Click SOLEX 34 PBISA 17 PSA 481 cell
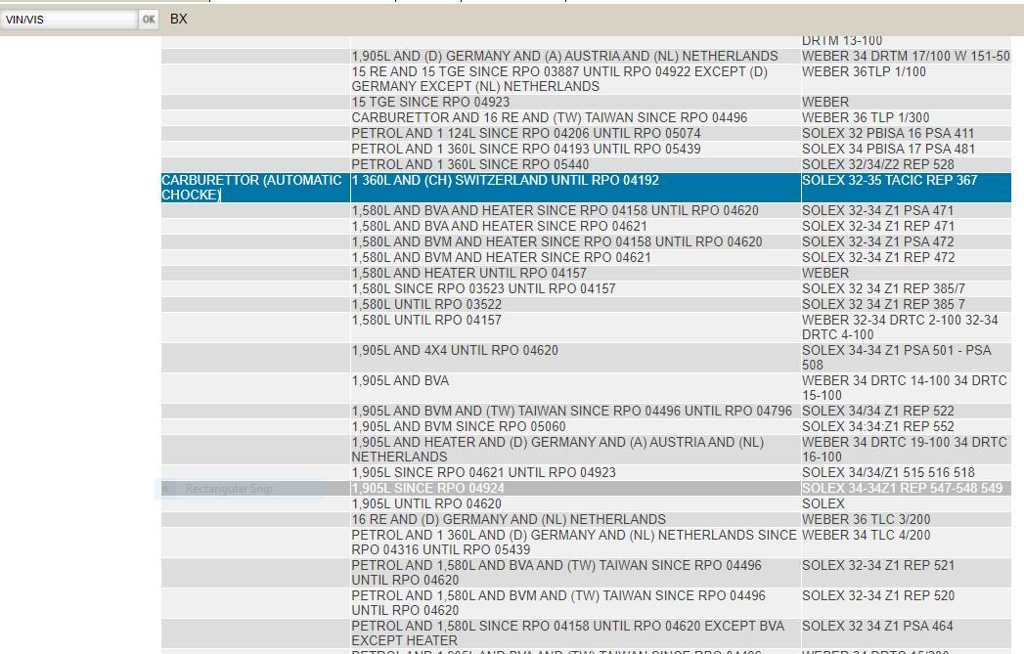This screenshot has width=1024, height=654. click(906, 149)
